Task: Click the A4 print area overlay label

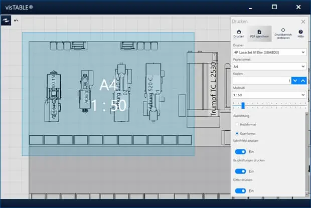Action: point(108,85)
